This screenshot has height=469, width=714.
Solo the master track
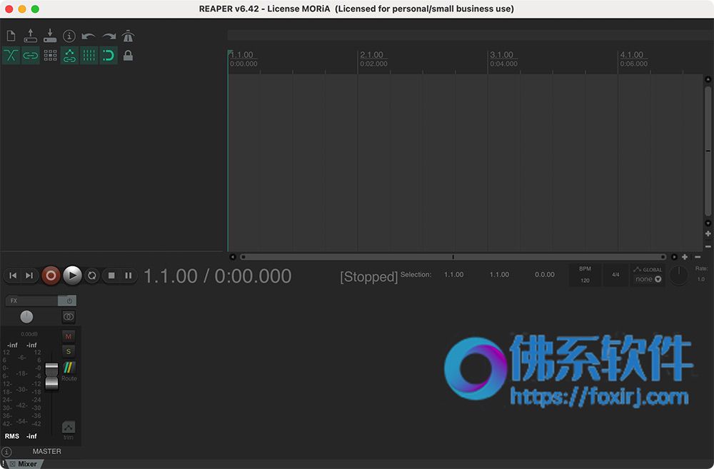[x=69, y=351]
